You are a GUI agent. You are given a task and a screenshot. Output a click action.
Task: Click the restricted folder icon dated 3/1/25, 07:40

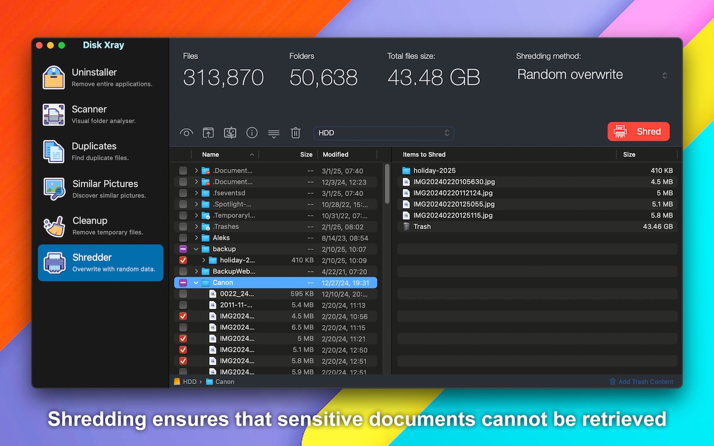[206, 171]
